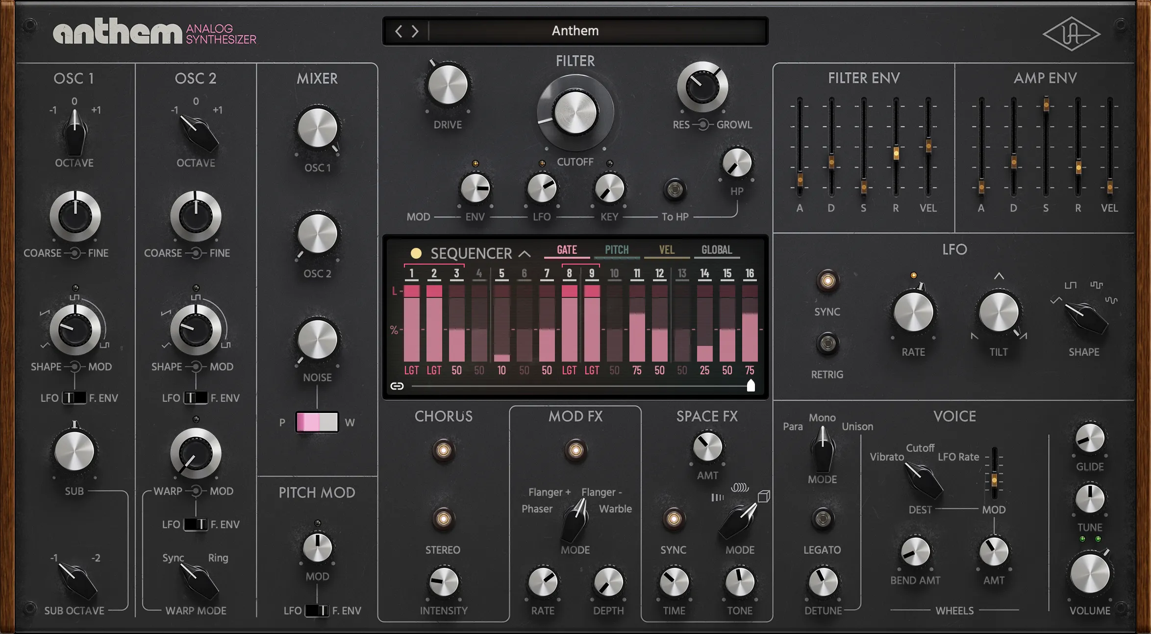1151x634 pixels.
Task: Click the Anthem preset name field
Action: coord(575,30)
